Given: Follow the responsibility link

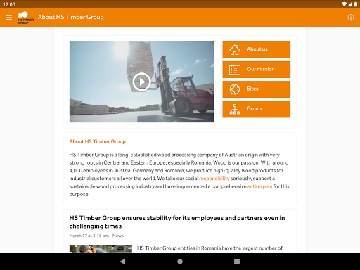Looking at the screenshot, I should pos(214,179).
